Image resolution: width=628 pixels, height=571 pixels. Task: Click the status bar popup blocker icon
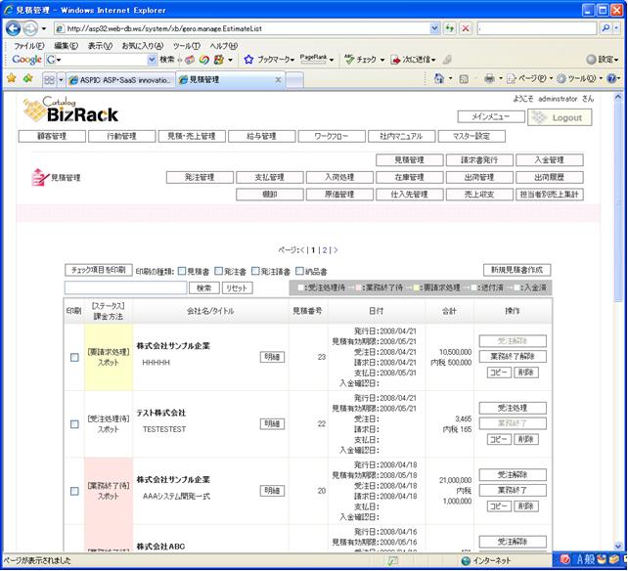[x=393, y=560]
